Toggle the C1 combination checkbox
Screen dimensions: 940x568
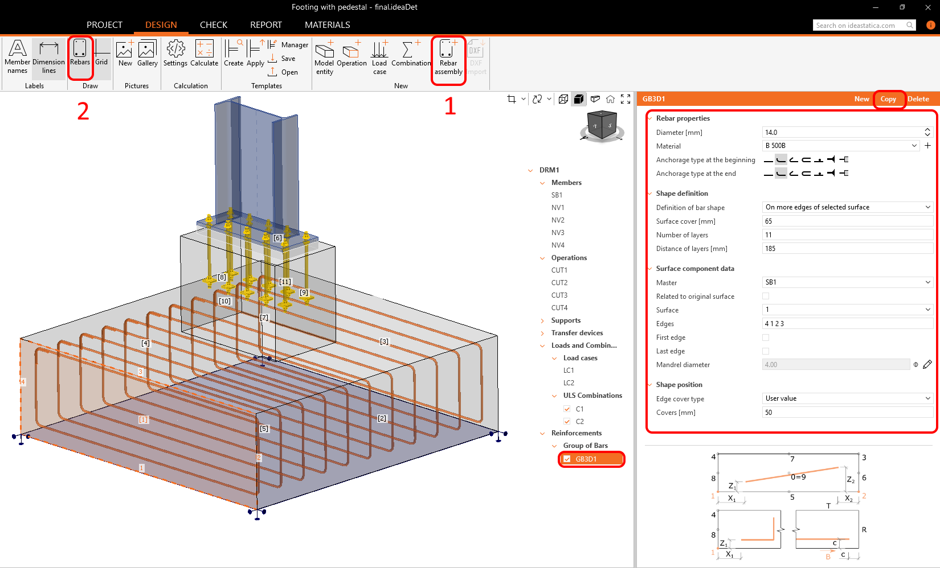tap(567, 409)
